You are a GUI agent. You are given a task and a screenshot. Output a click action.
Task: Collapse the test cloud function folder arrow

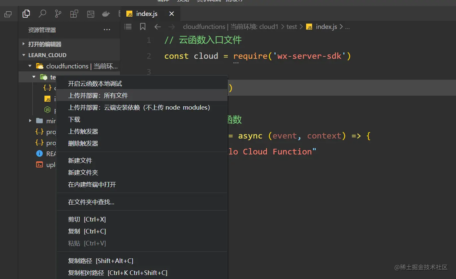point(34,77)
